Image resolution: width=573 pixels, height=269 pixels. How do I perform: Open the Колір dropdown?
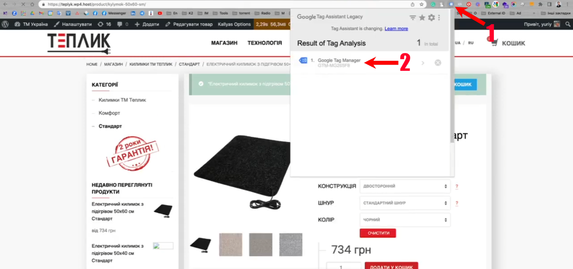point(405,220)
